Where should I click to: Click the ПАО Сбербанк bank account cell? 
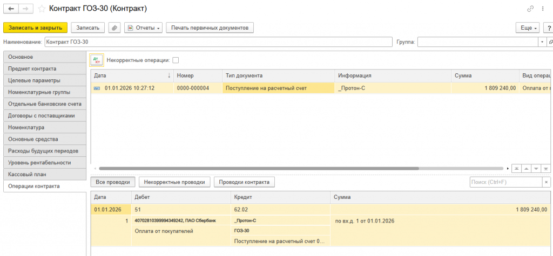click(181, 220)
